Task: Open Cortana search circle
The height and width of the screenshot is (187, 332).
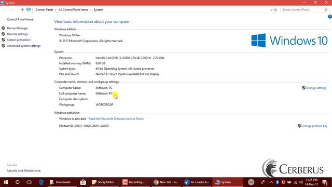Action: (x=17, y=182)
